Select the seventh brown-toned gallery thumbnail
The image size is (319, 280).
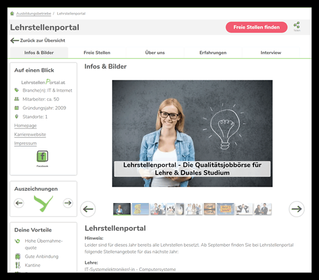(x=210, y=209)
